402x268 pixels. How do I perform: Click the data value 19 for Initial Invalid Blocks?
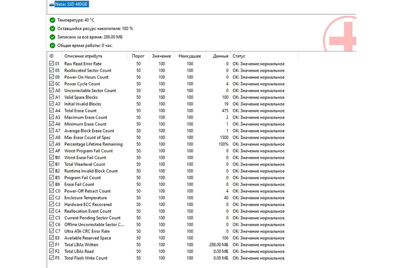(226, 104)
